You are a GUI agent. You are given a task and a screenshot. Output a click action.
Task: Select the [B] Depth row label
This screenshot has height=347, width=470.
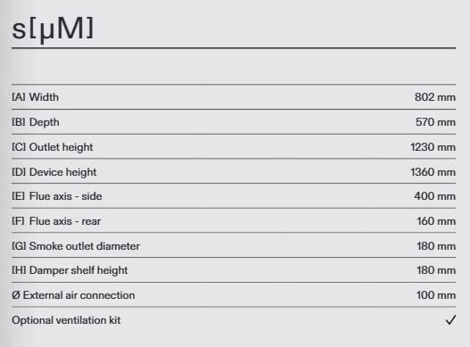(36, 122)
